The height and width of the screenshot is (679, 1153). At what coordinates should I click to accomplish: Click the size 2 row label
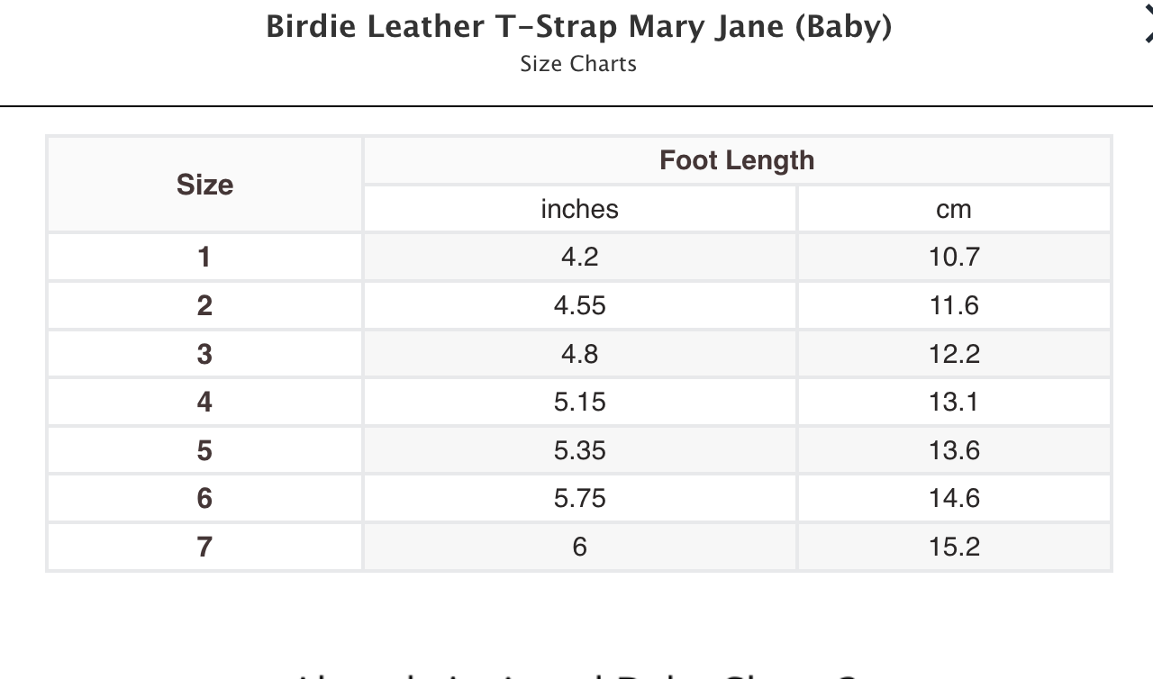[204, 305]
